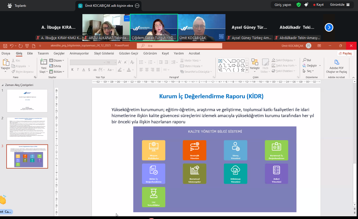The height and width of the screenshot is (219, 358).
Task: Select the star shape in the shapes gallery
Action: (x=243, y=70)
